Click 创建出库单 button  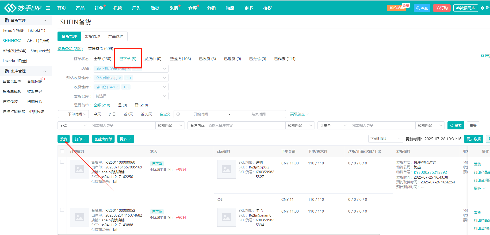103,139
